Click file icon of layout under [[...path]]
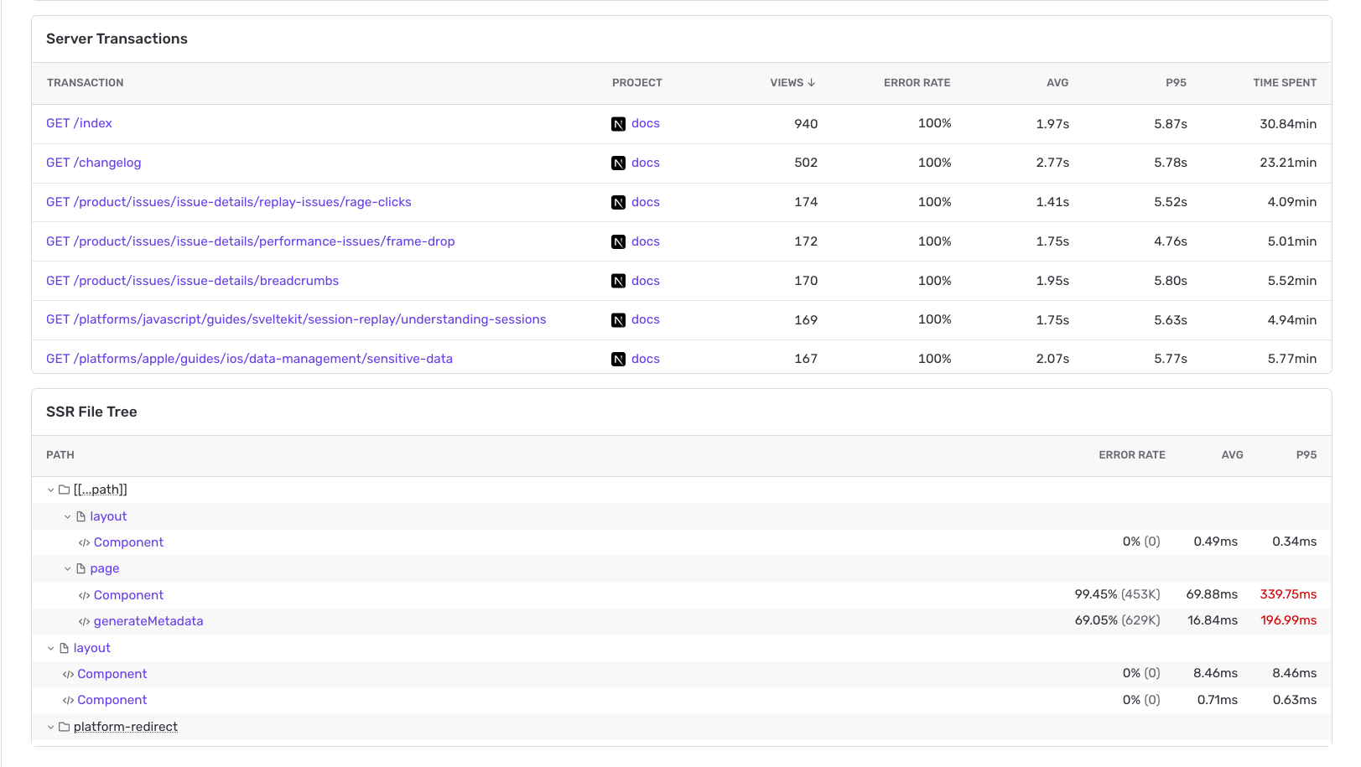Screen dimensions: 1361x767 [x=81, y=516]
